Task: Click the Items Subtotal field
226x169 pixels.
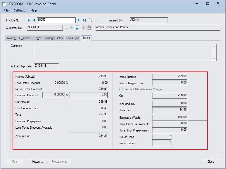Action: pos(170,77)
